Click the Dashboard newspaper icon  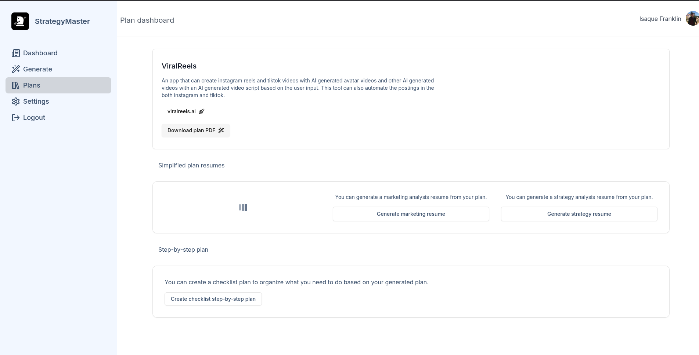(15, 53)
